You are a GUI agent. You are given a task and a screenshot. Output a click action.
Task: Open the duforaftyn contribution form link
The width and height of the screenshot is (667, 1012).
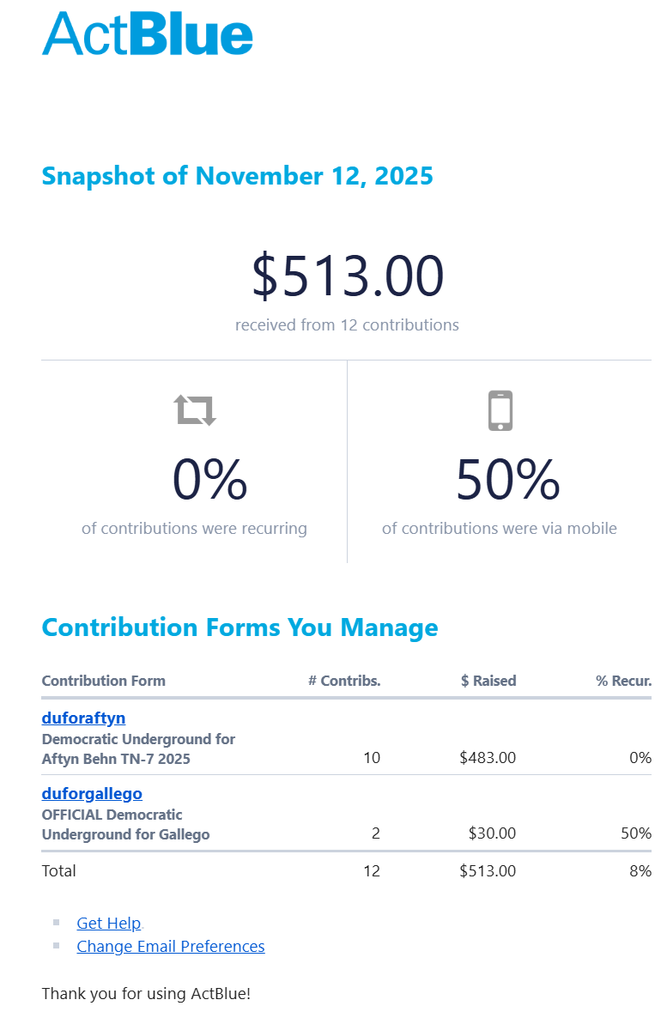(83, 718)
